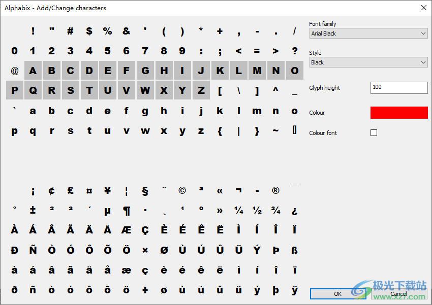Click the Cancel button

tap(398, 294)
